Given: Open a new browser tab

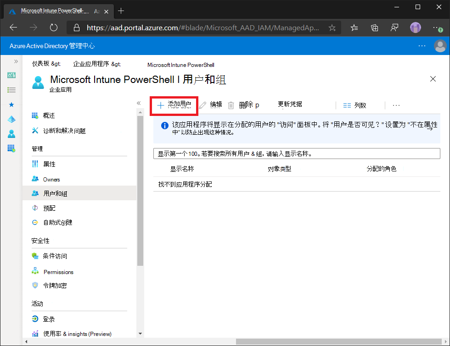Looking at the screenshot, I should tap(121, 11).
